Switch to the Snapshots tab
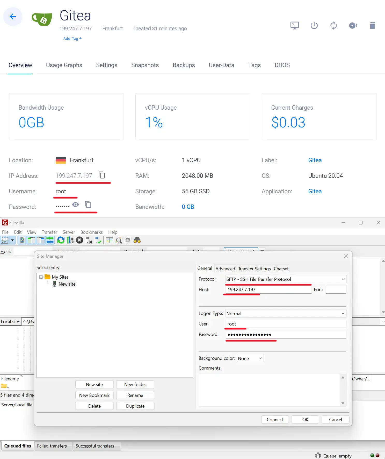 click(x=145, y=65)
